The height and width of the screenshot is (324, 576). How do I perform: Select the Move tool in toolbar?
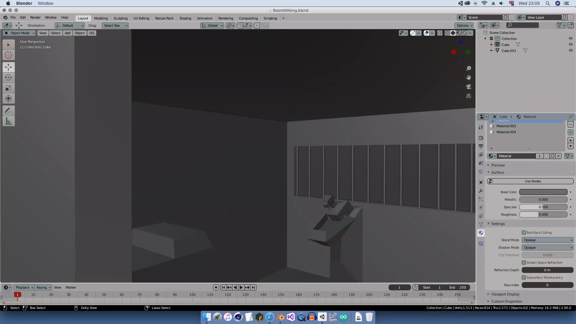pos(8,67)
